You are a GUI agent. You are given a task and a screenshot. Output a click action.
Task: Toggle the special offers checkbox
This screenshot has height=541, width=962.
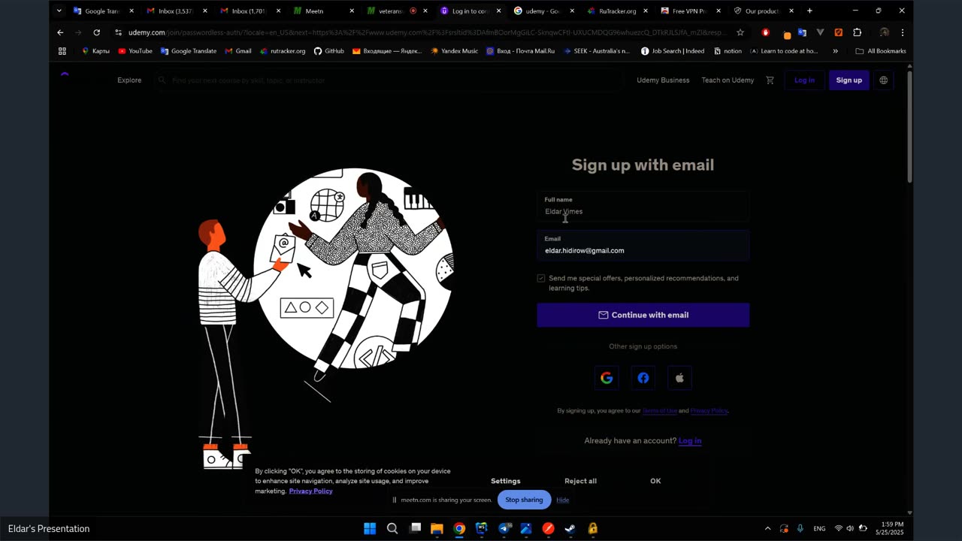[541, 278]
